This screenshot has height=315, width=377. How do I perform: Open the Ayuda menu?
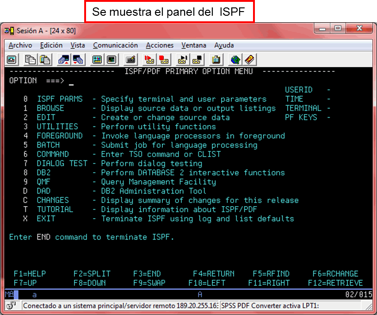[224, 45]
